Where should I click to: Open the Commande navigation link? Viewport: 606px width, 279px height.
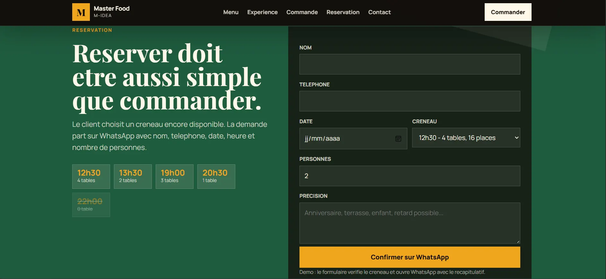tap(302, 12)
